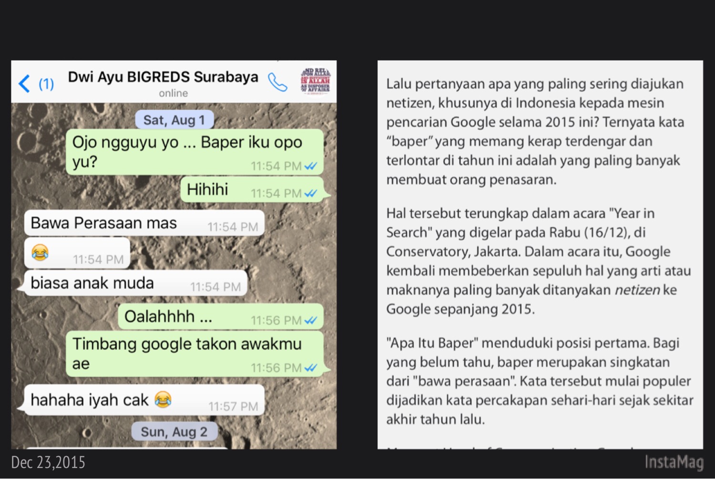715x479 pixels.
Task: Select the 'Sun, Aug 2' date chip
Action: pos(174,432)
